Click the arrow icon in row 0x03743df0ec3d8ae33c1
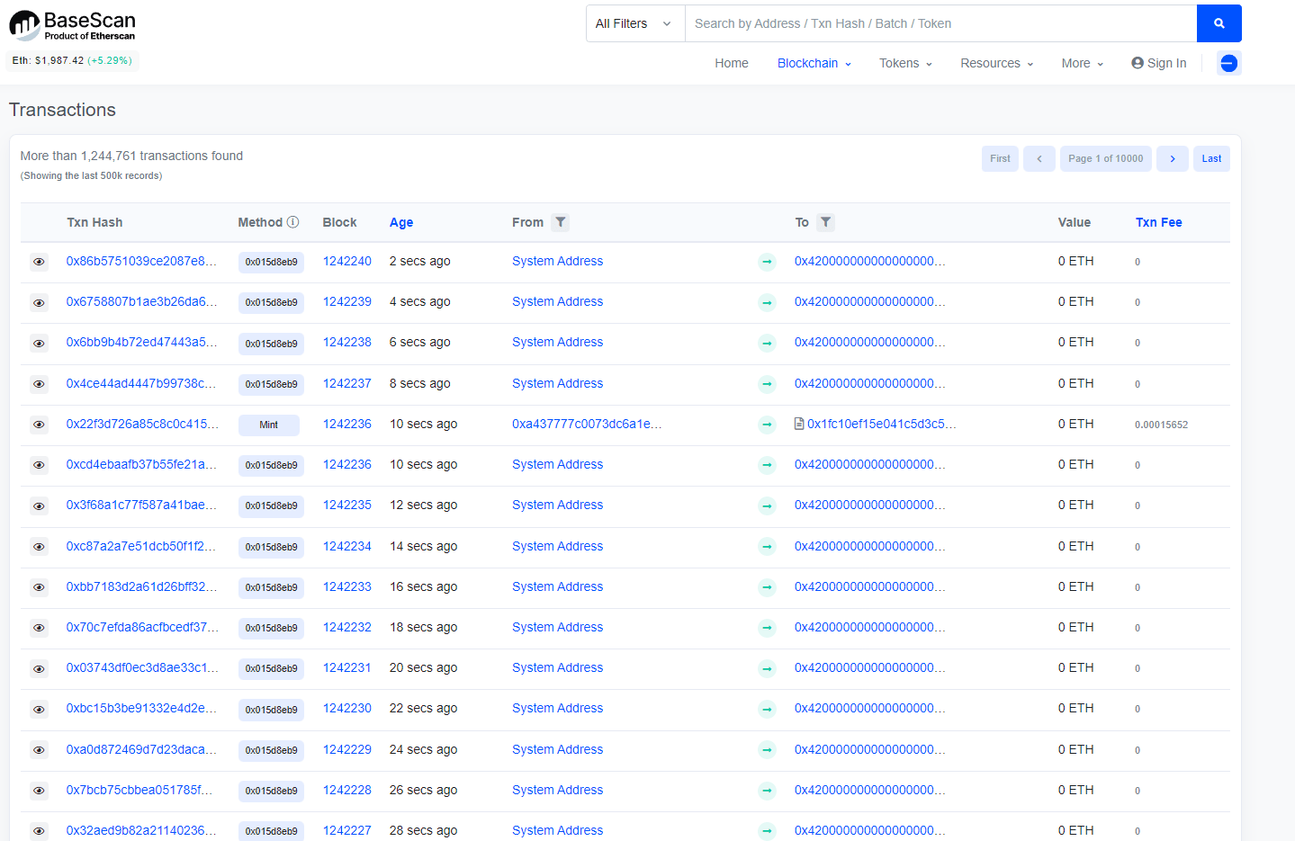 click(x=767, y=668)
